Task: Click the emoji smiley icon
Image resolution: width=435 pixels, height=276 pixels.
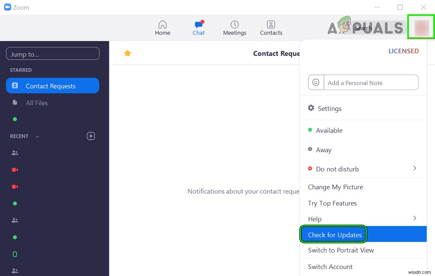Action: click(316, 83)
